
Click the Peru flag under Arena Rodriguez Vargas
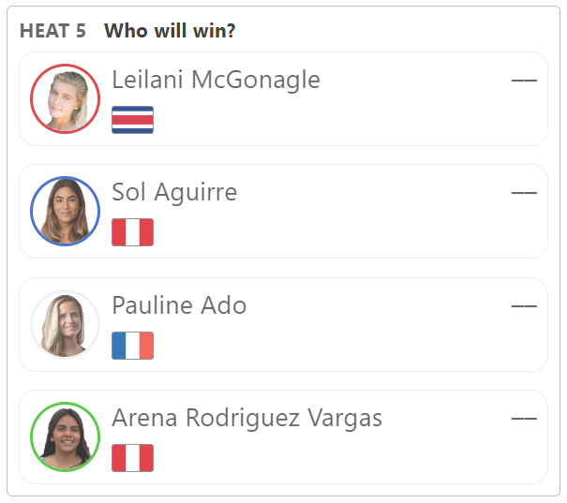133,458
